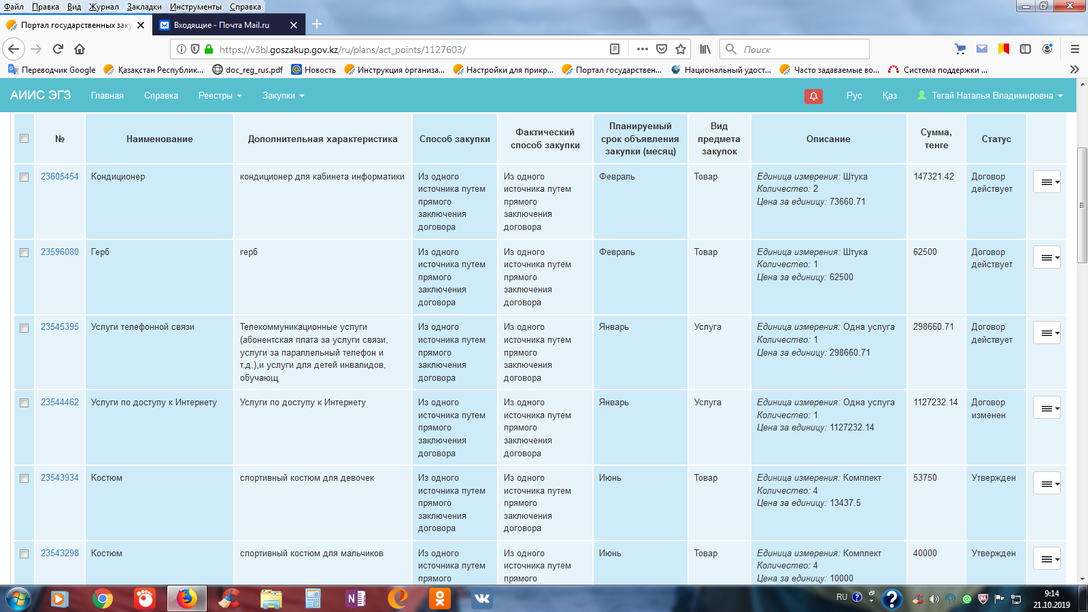Click the Поиск search box
Viewport: 1088px width, 612px height.
(794, 49)
